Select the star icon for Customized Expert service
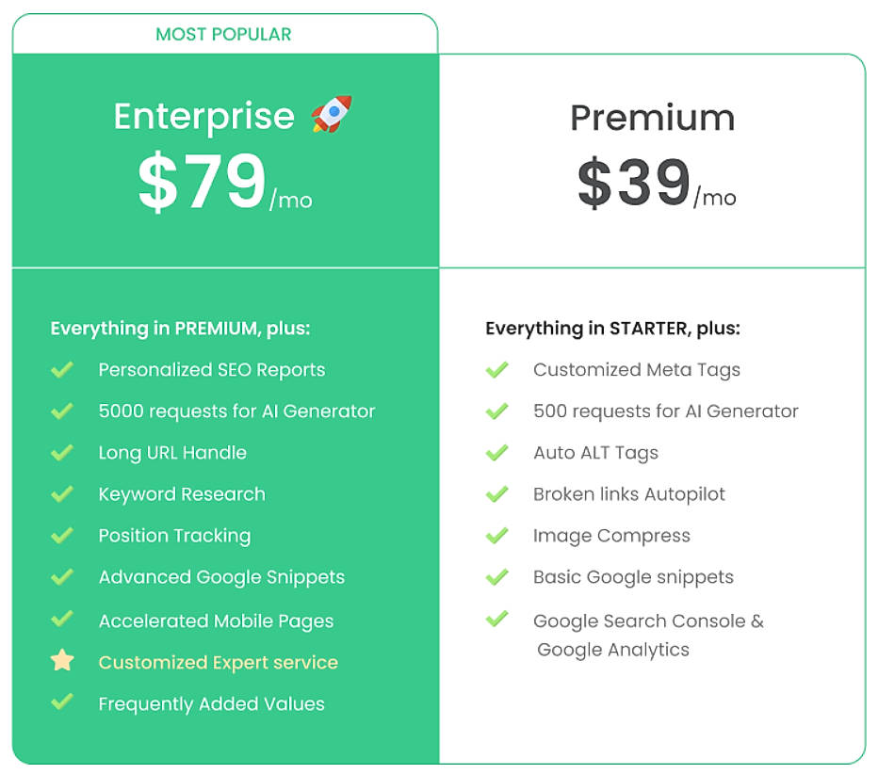This screenshot has height=774, width=878. coord(61,660)
